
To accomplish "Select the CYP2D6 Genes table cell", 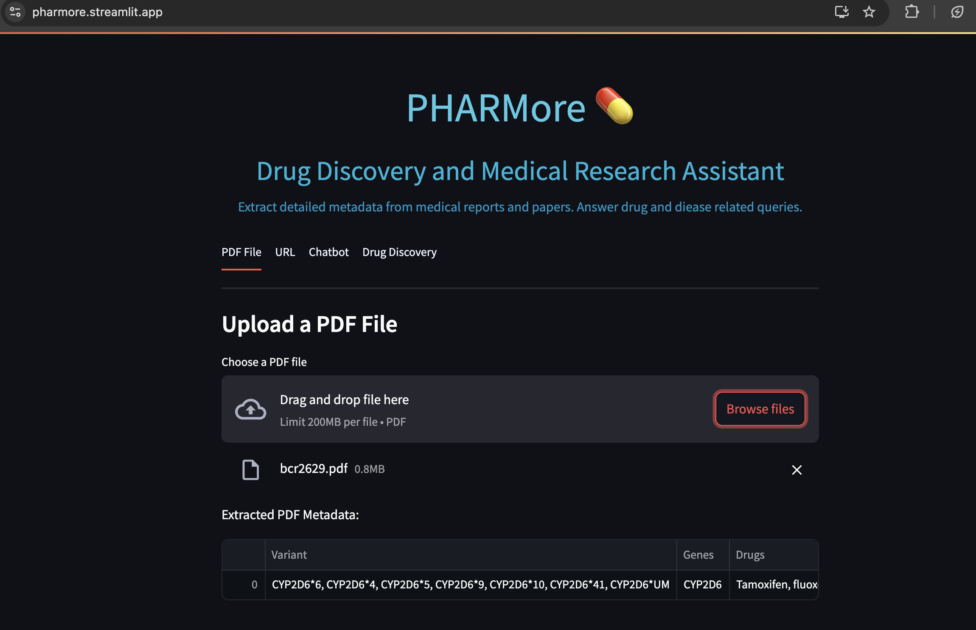I will click(x=702, y=585).
